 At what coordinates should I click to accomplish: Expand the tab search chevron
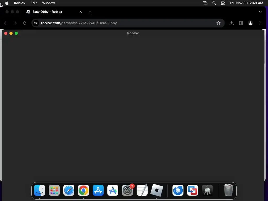(260, 12)
